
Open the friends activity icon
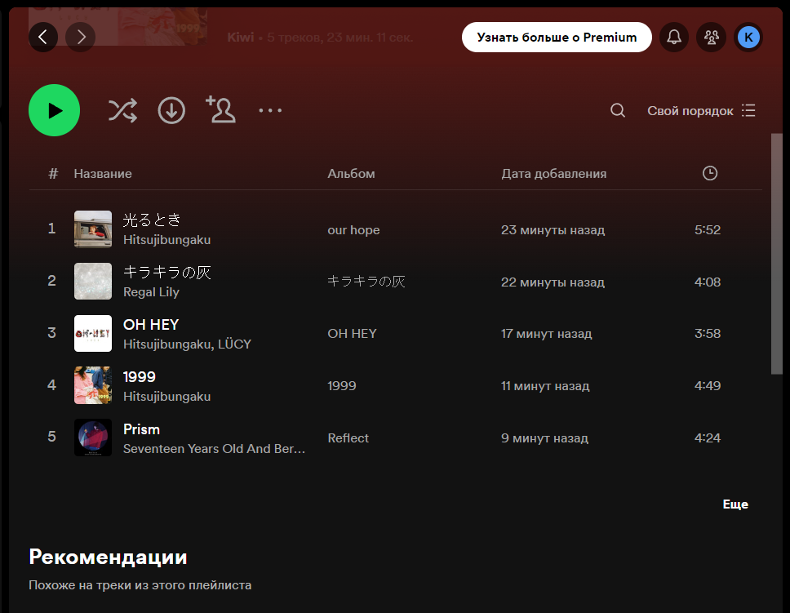coord(712,37)
